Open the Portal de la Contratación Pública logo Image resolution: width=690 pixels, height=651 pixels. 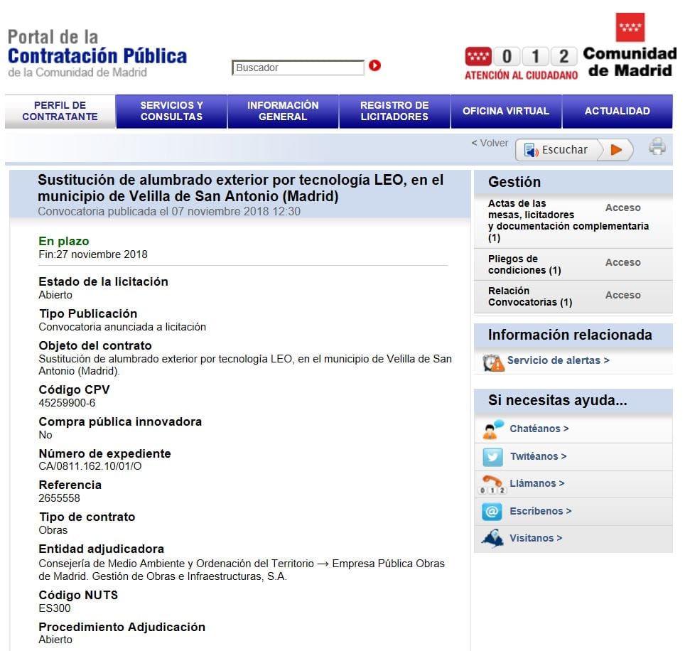[97, 53]
